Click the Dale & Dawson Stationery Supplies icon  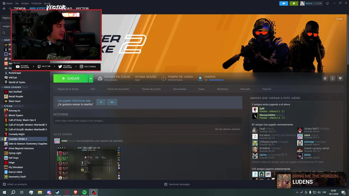click(6, 144)
